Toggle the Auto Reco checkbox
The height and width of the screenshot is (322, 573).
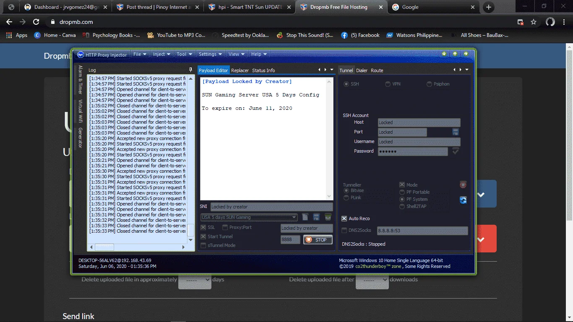pyautogui.click(x=344, y=218)
